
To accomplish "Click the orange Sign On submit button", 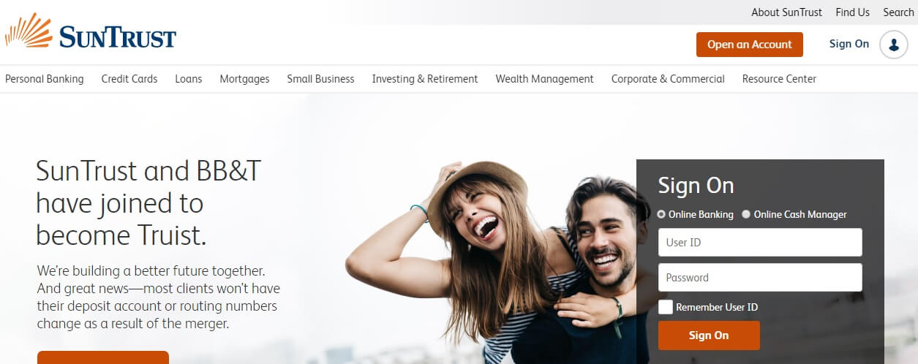I will point(709,335).
